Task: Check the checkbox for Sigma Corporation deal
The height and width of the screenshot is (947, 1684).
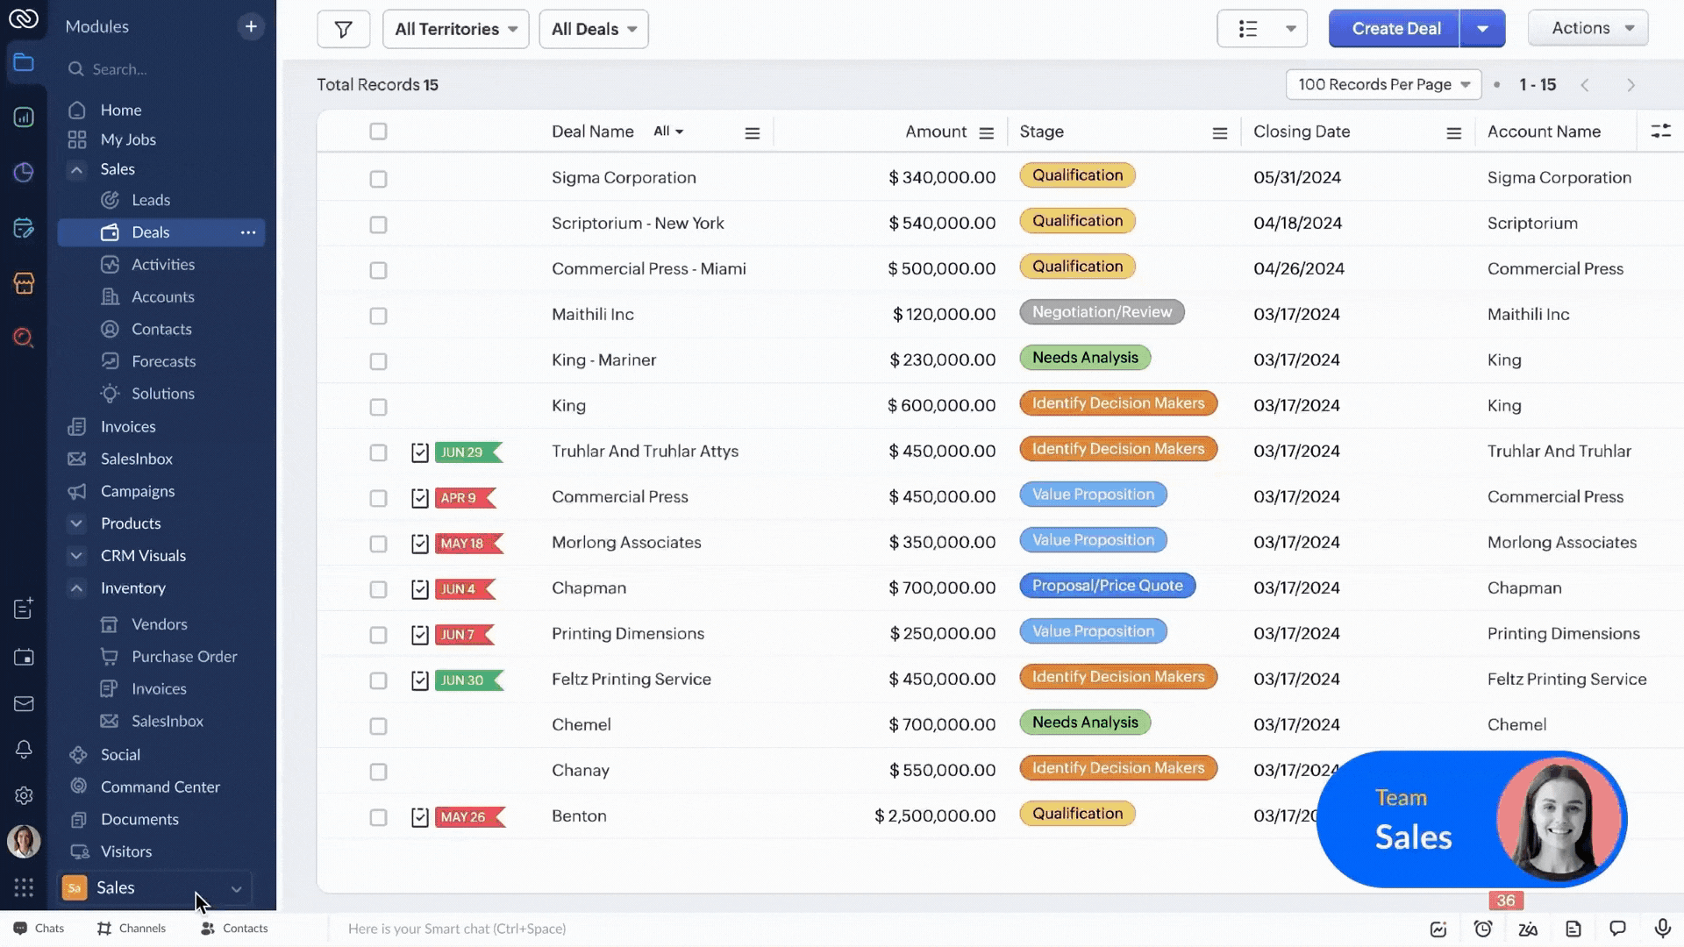Action: coord(378,179)
